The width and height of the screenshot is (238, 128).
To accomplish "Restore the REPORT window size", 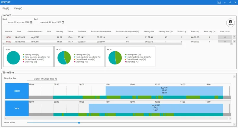I will [x=230, y=2].
